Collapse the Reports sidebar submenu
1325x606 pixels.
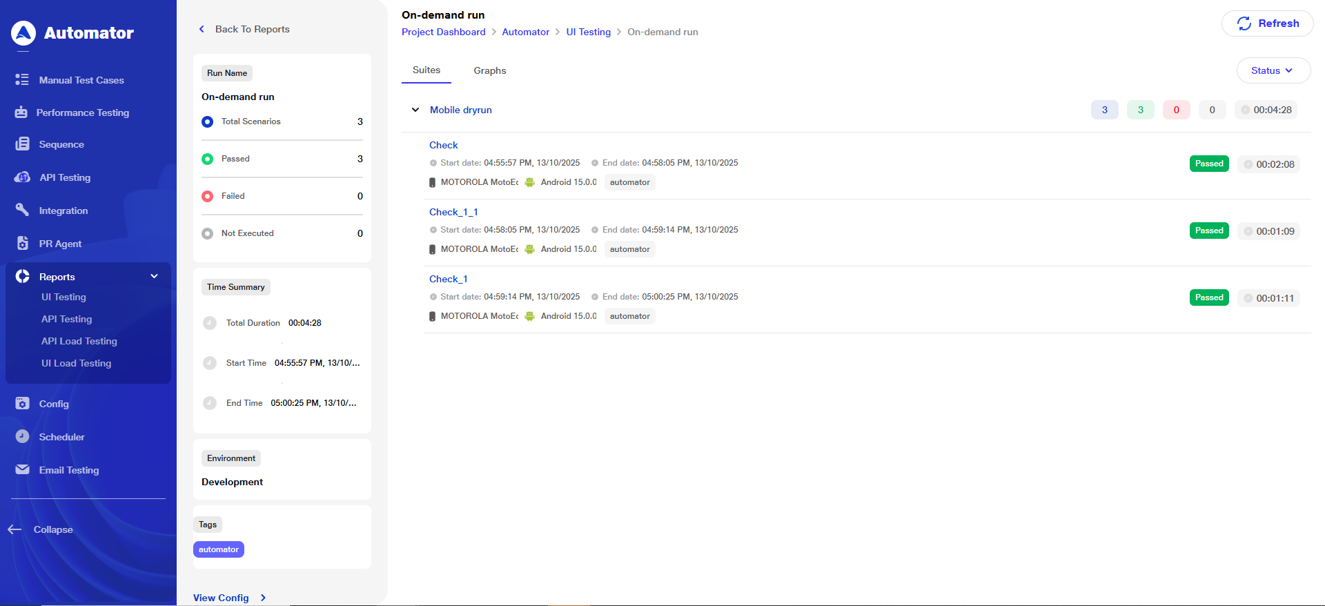pyautogui.click(x=154, y=276)
